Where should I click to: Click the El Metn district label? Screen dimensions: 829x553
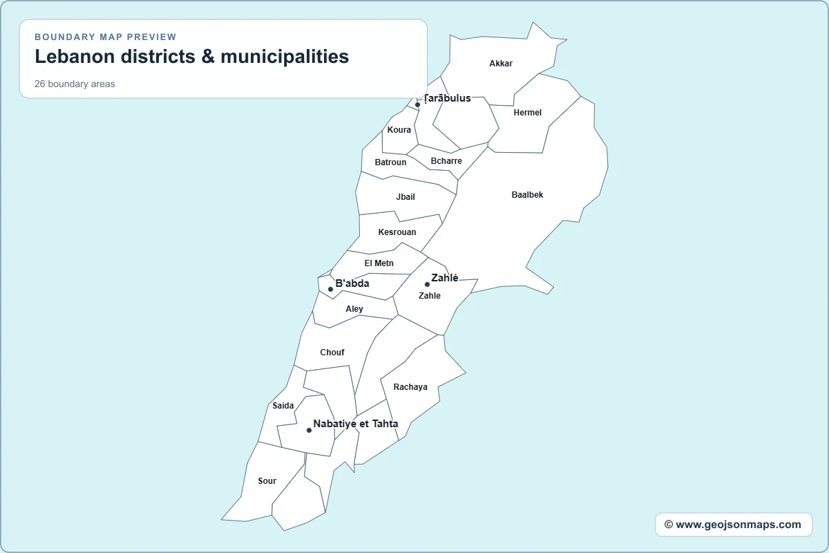pos(379,263)
